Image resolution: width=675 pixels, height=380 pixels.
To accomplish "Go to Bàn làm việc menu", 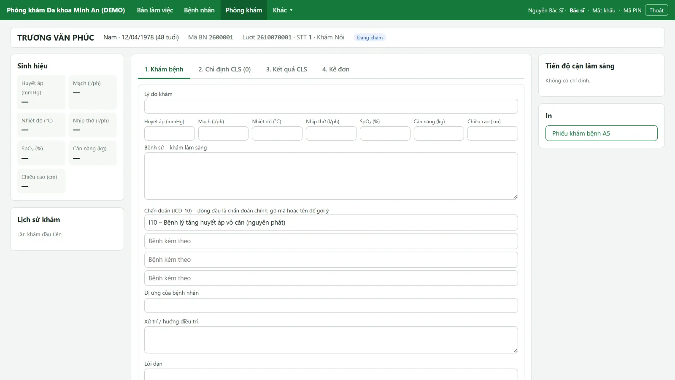I will pyautogui.click(x=155, y=10).
